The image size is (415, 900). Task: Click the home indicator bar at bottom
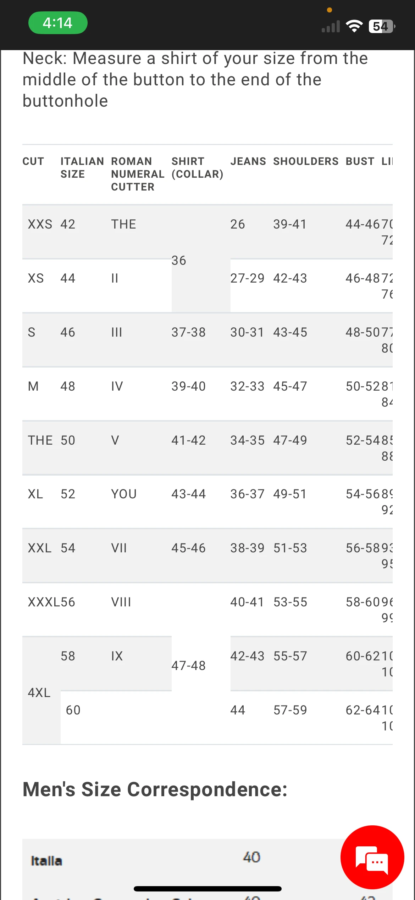pyautogui.click(x=207, y=889)
